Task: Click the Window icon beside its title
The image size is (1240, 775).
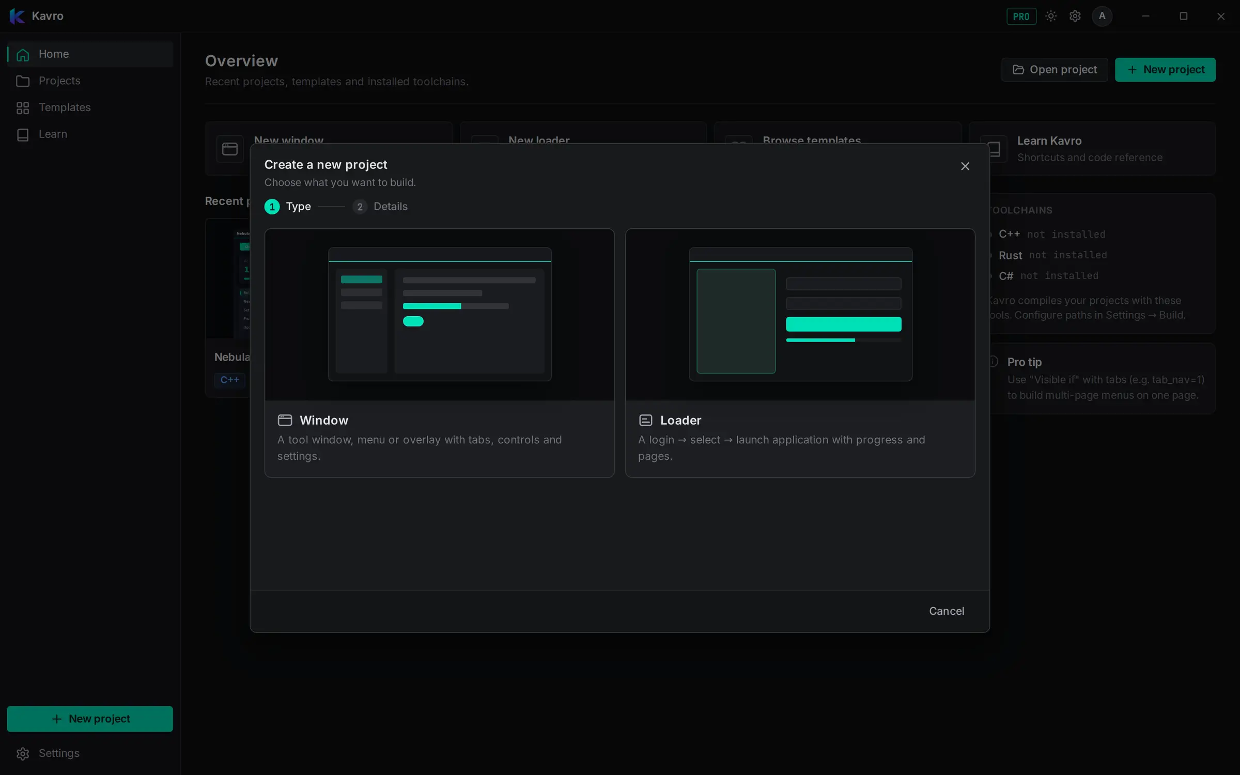Action: 285,420
